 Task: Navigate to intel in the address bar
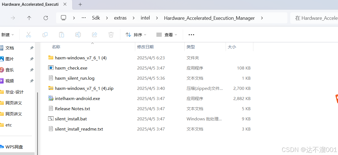145,18
